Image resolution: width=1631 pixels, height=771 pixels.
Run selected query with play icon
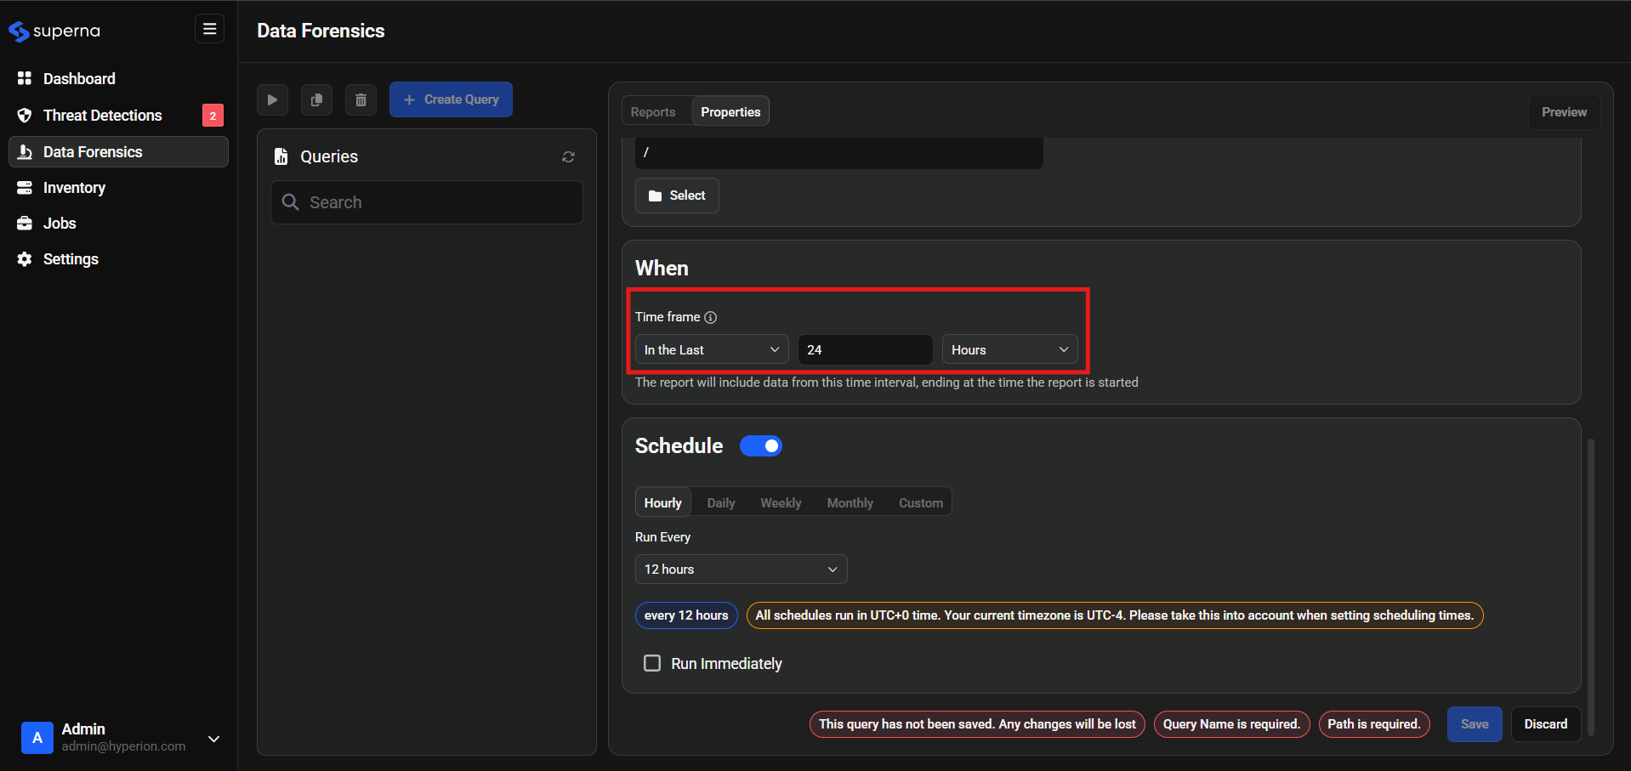tap(272, 99)
